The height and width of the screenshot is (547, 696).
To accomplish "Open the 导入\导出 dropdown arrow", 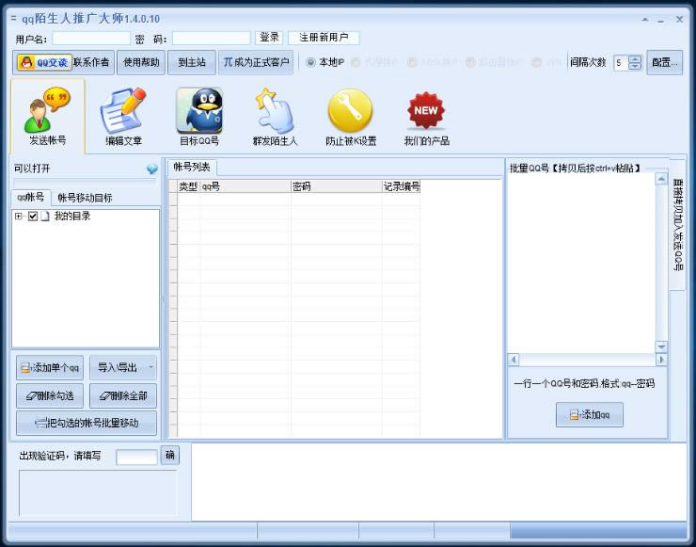I will [x=151, y=367].
